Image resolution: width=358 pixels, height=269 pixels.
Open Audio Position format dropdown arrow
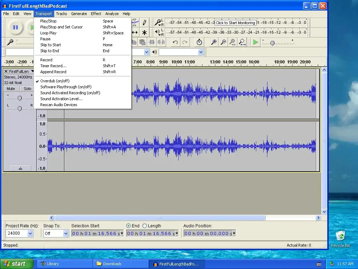[234, 234]
